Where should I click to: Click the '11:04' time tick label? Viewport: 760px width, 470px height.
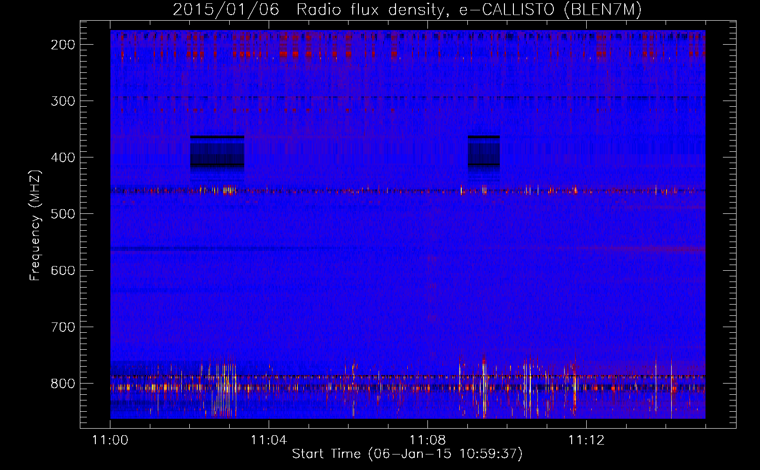[x=269, y=440]
